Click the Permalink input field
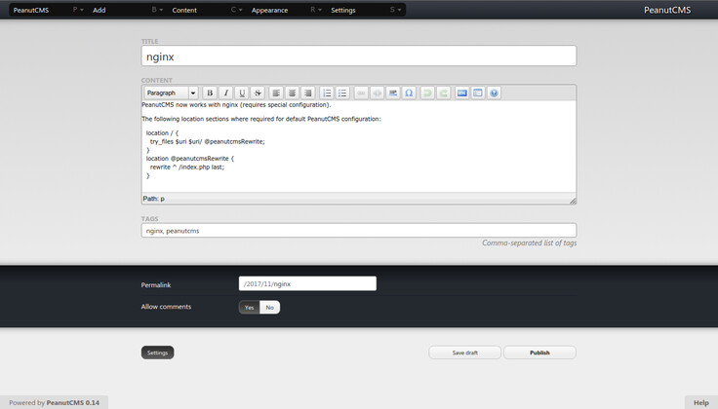The height and width of the screenshot is (409, 718). tap(307, 283)
